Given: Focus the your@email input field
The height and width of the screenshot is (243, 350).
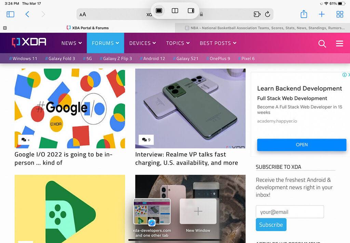Looking at the screenshot, I should pyautogui.click(x=290, y=212).
